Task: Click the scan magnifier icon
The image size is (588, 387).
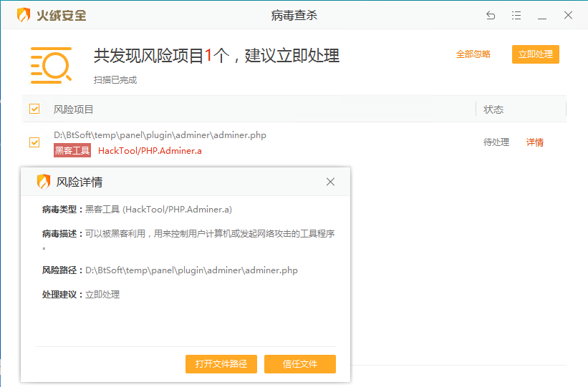Action: point(51,65)
